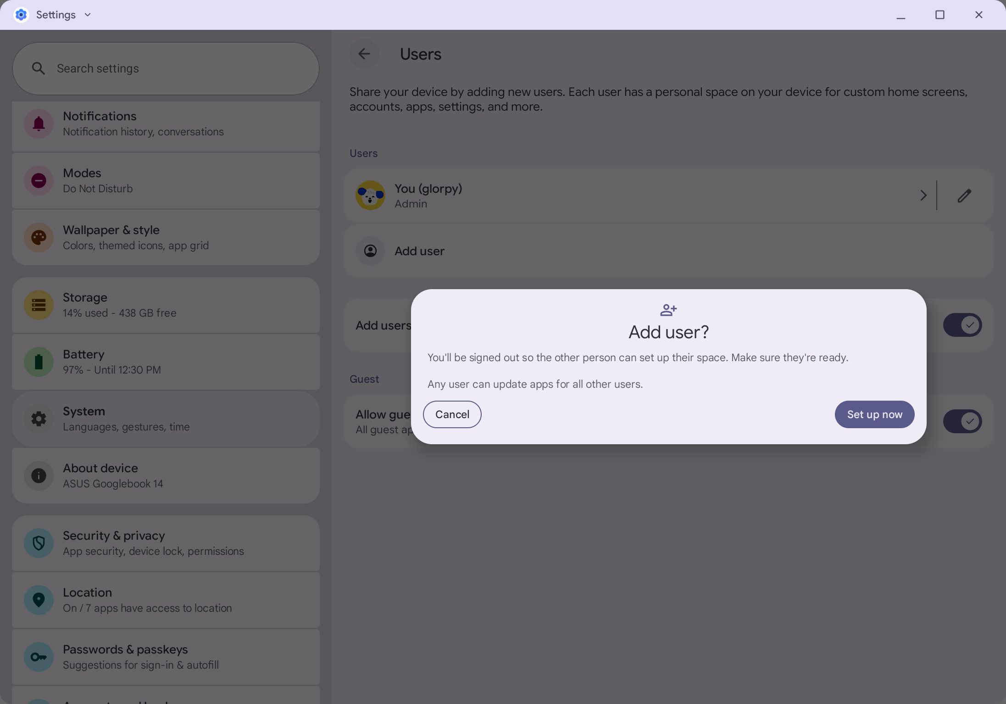The image size is (1006, 704).
Task: Edit glorpy profile with pencil icon
Action: pyautogui.click(x=964, y=196)
